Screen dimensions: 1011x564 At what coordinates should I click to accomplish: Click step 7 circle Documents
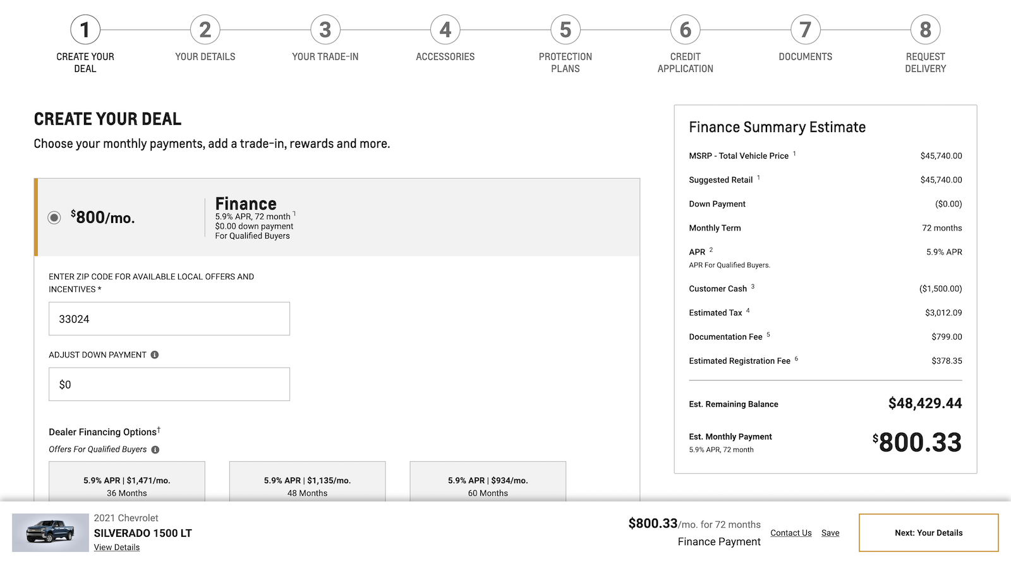[x=806, y=30]
